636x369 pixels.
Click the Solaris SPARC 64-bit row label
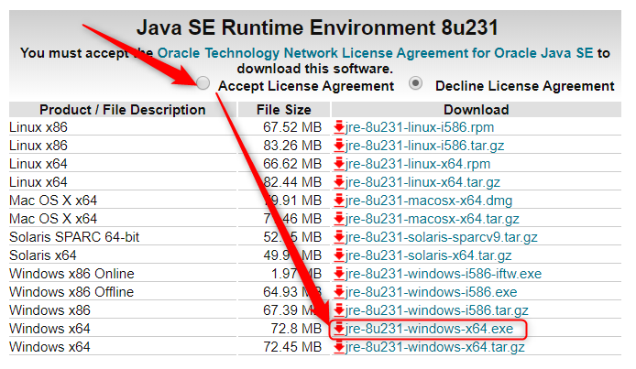click(74, 237)
